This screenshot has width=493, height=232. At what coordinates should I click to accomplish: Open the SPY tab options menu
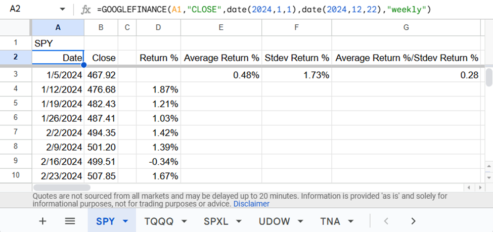[125, 221]
